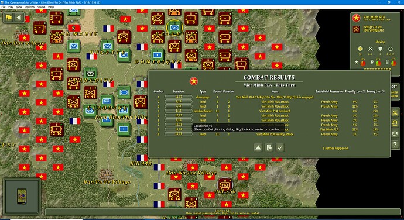Click the minimap thumbnail
Image resolution: width=404 pixels, height=220 pixels.
coord(22,196)
